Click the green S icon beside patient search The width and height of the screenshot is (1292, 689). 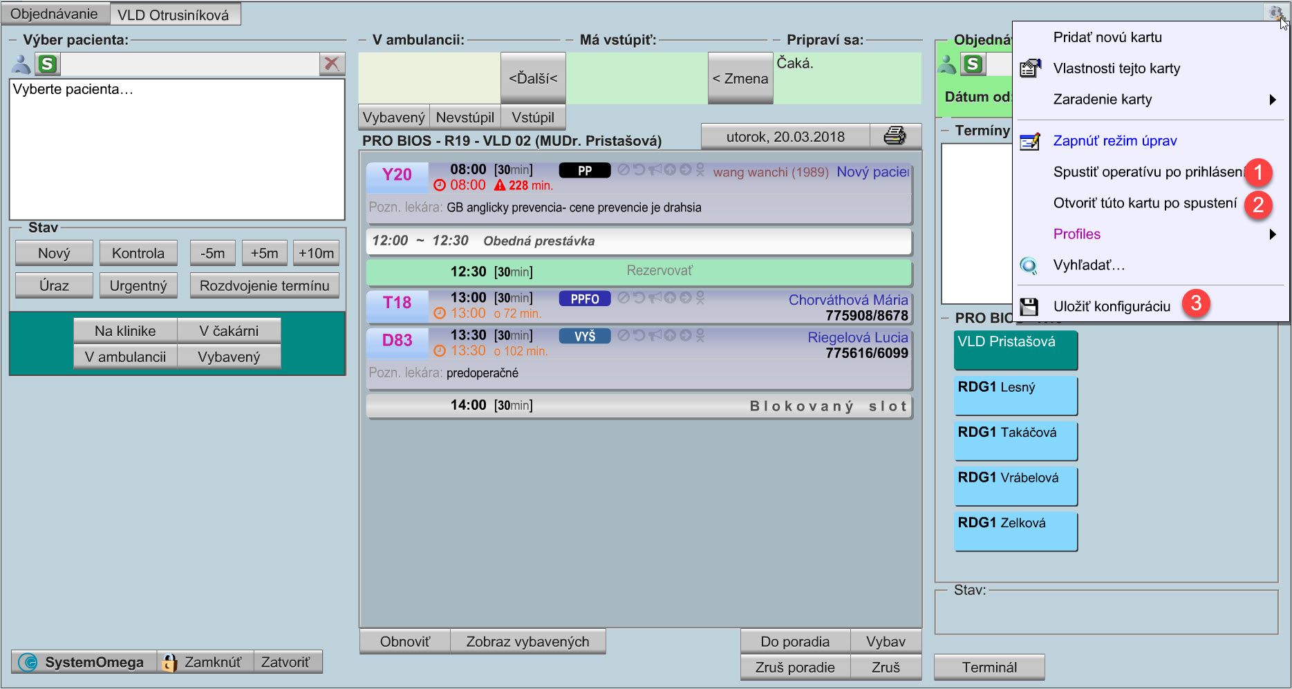46,64
